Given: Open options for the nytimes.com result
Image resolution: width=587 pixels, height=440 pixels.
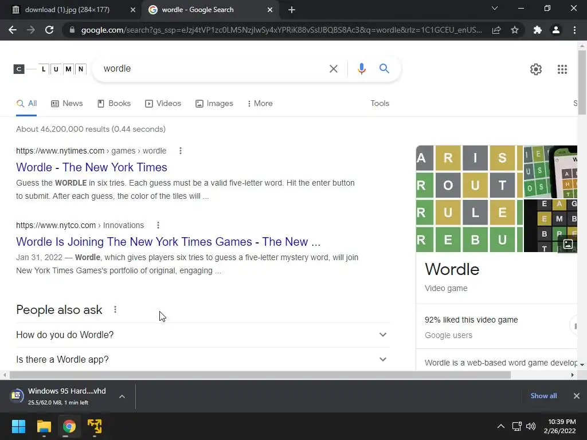Looking at the screenshot, I should coord(181,151).
